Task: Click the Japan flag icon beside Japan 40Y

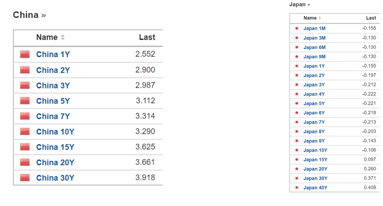Action: coord(297,188)
